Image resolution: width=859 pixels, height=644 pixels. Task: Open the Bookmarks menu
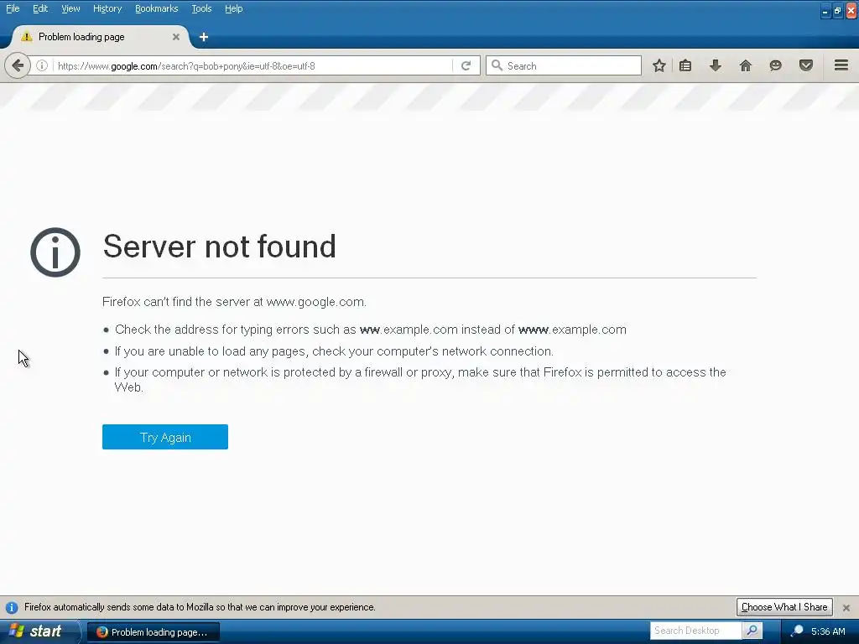click(156, 8)
